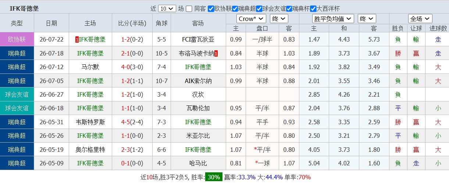Click the 马尔默 home team name

(x=90, y=67)
